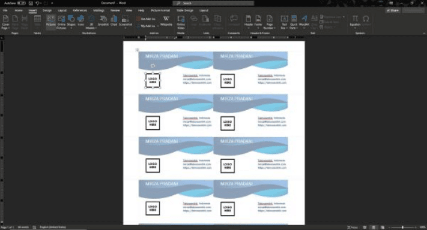This screenshot has width=427, height=230.
Task: Click the zoom percentage value
Action: [422, 227]
